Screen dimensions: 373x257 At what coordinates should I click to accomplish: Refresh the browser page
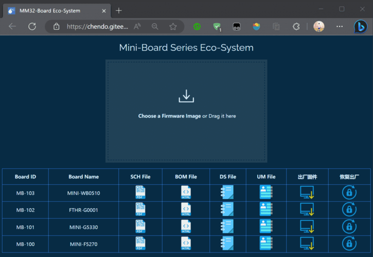(x=32, y=27)
